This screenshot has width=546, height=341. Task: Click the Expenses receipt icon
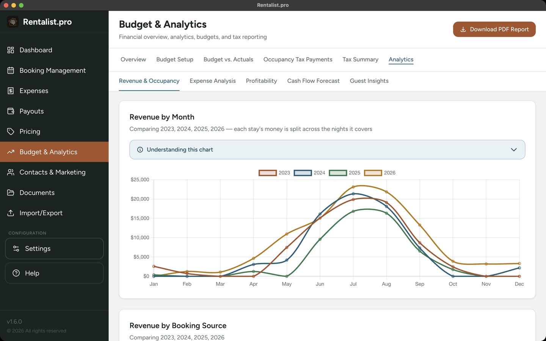pyautogui.click(x=11, y=91)
